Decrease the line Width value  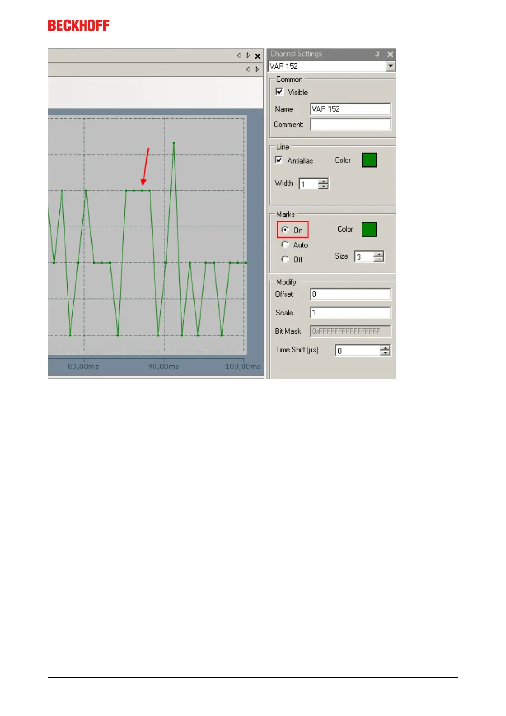[x=324, y=187]
